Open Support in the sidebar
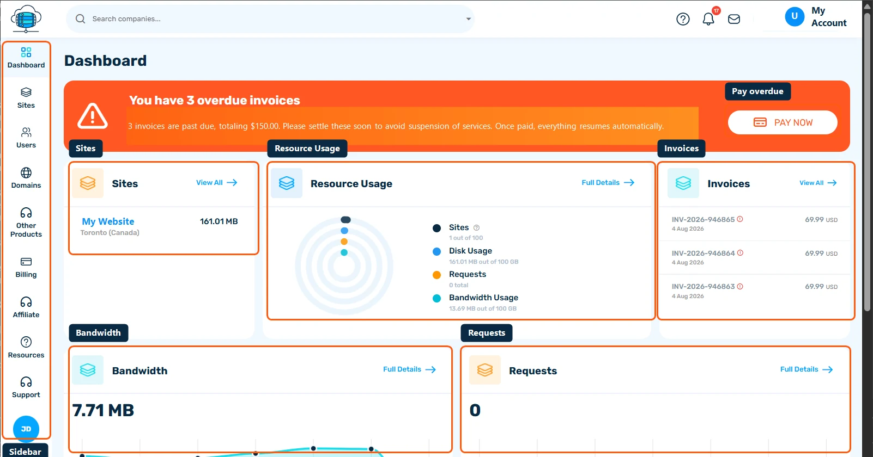The width and height of the screenshot is (873, 457). 26,388
